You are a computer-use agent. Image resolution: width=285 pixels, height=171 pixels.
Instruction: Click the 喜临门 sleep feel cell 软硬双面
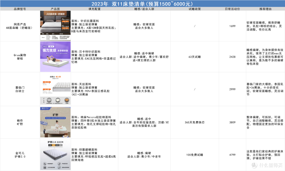coord(144,89)
